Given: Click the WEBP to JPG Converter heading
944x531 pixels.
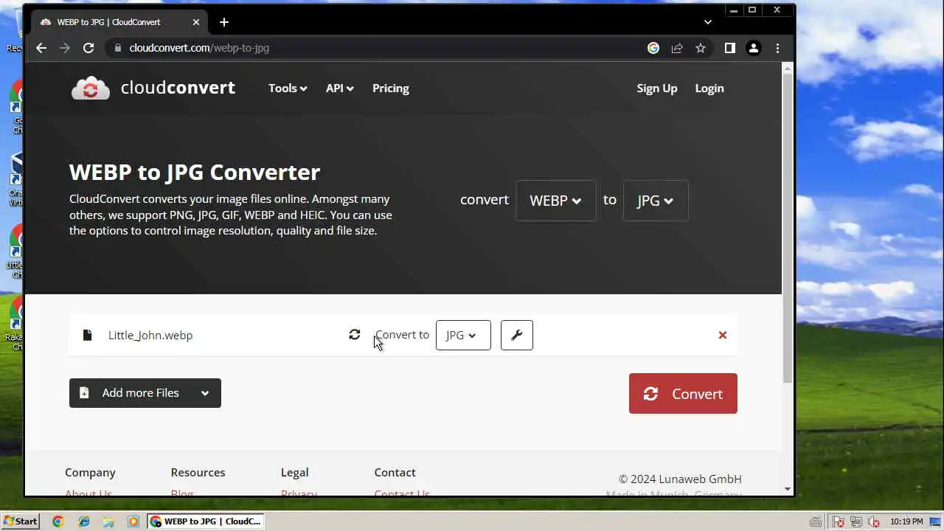Looking at the screenshot, I should click(195, 172).
